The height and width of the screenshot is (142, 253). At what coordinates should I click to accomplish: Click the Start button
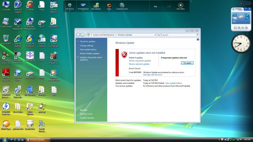4,139
